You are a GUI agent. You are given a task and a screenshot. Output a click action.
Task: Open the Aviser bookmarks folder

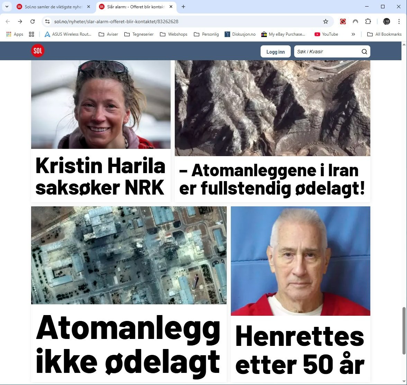108,34
